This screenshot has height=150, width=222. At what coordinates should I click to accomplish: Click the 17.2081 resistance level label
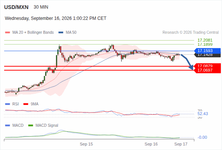[x=205, y=40]
